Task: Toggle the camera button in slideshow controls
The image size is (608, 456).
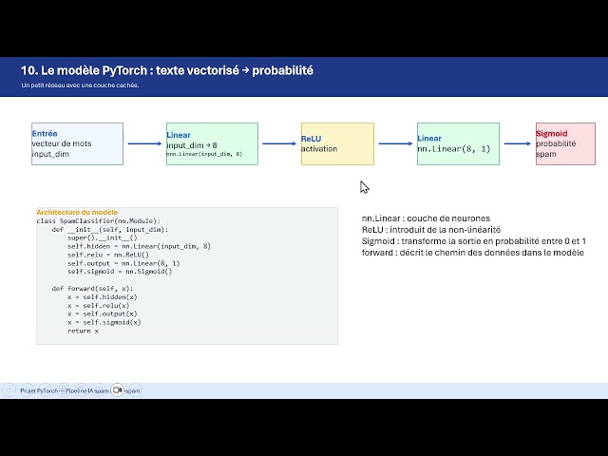Action: pyautogui.click(x=117, y=390)
